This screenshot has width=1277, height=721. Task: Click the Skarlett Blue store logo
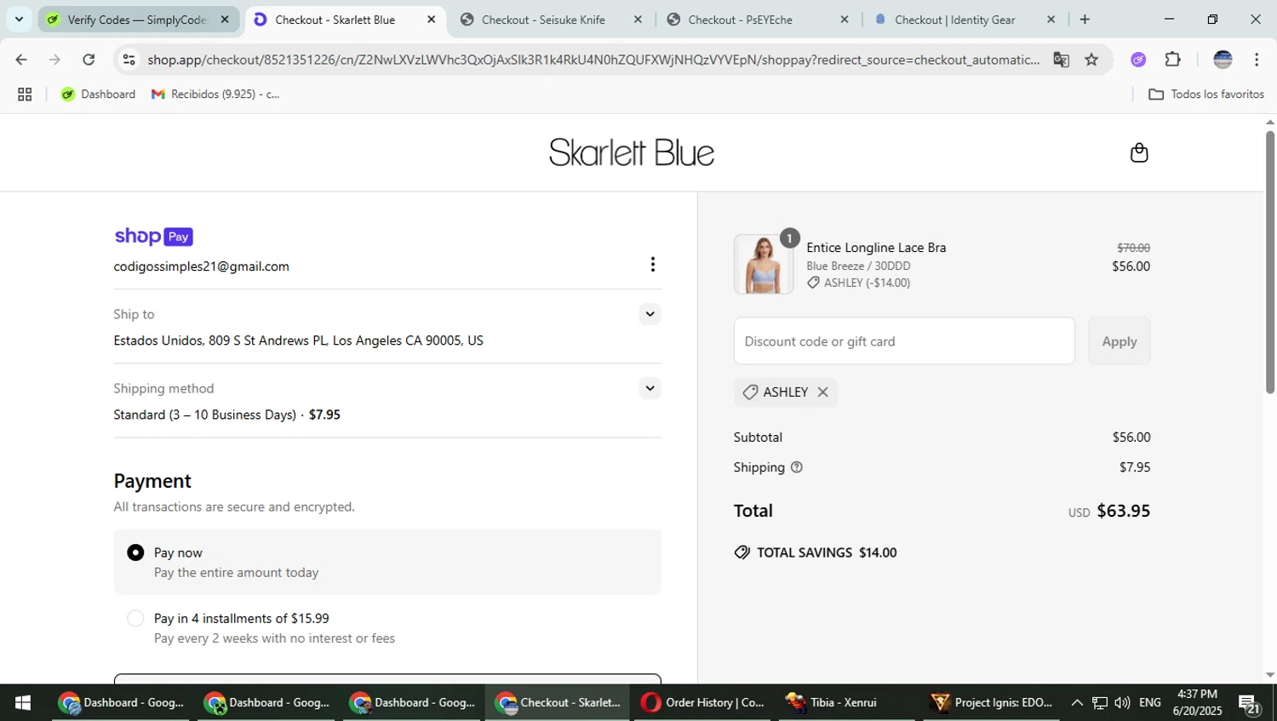(x=632, y=153)
